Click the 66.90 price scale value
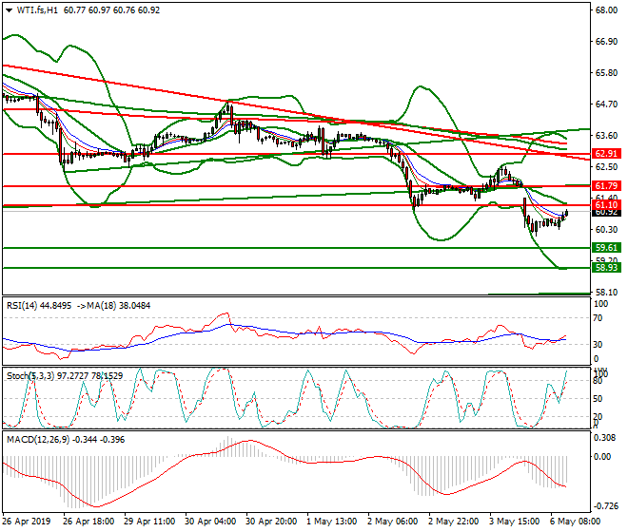Screen dimensions: 628x532 click(x=606, y=42)
